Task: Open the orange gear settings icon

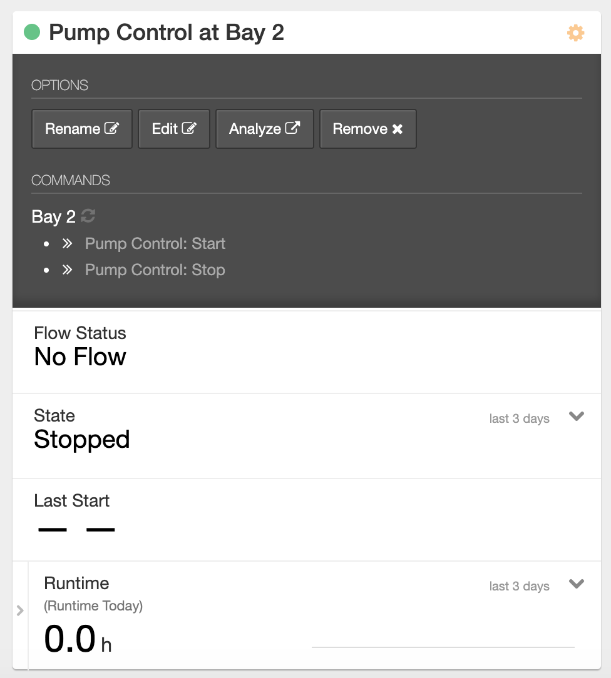Action: click(x=575, y=33)
